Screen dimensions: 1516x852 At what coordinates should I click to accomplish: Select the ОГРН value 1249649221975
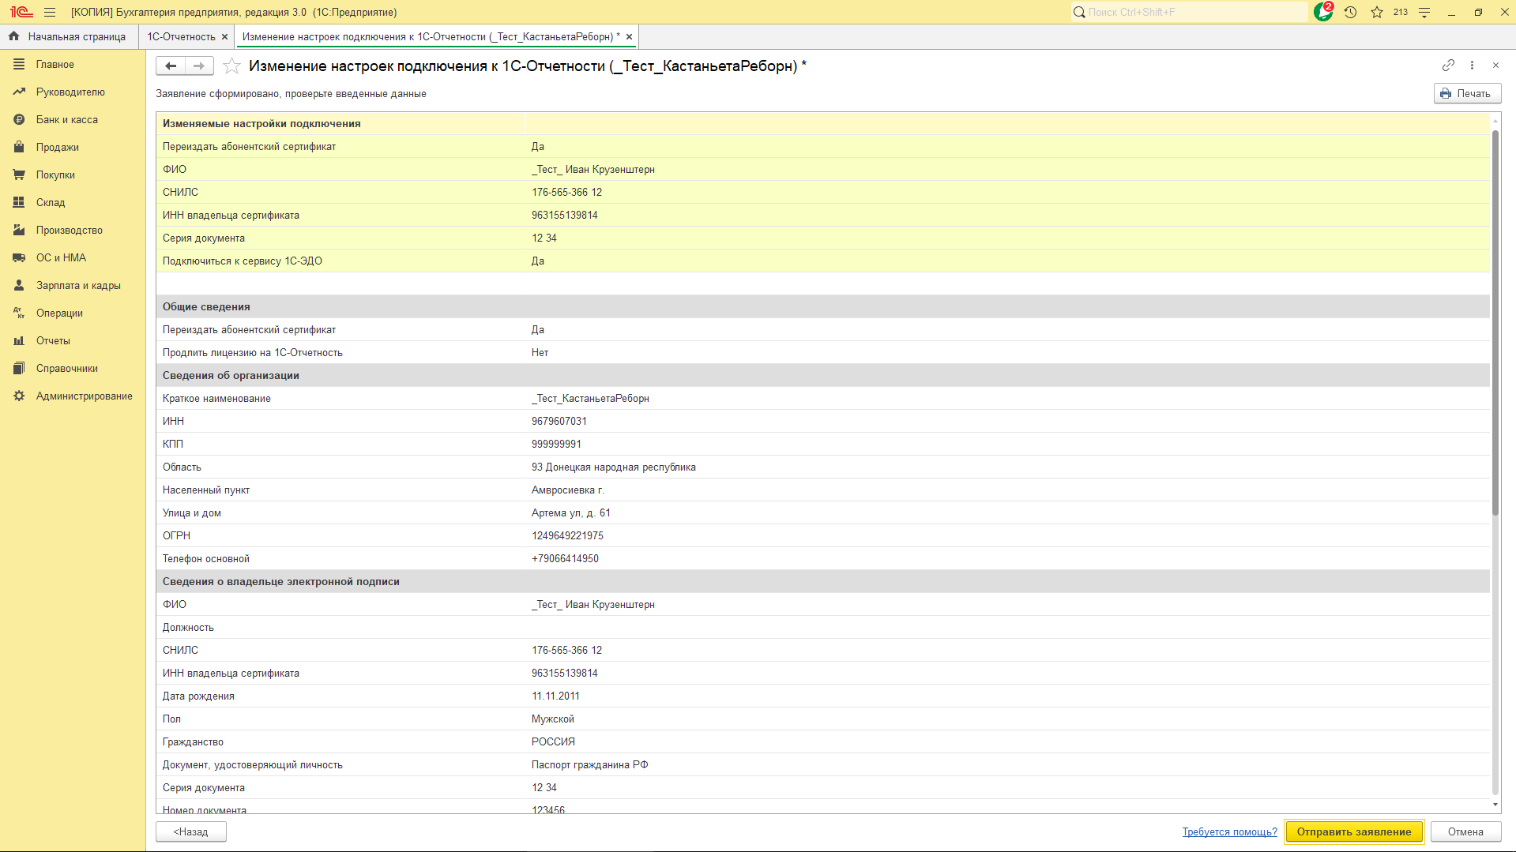pyautogui.click(x=567, y=535)
